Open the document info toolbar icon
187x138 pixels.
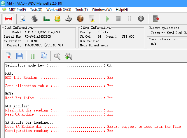coord(23,19)
